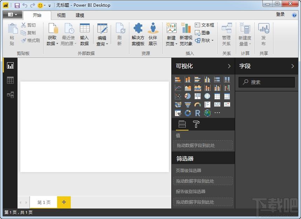
Task: Select the area chart visual
Action: pos(187,88)
